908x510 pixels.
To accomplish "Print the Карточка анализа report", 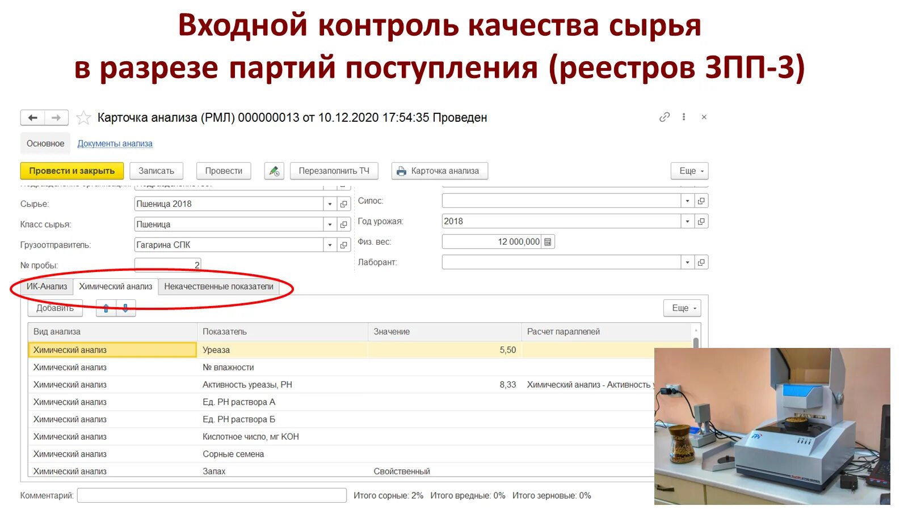I will pos(439,171).
